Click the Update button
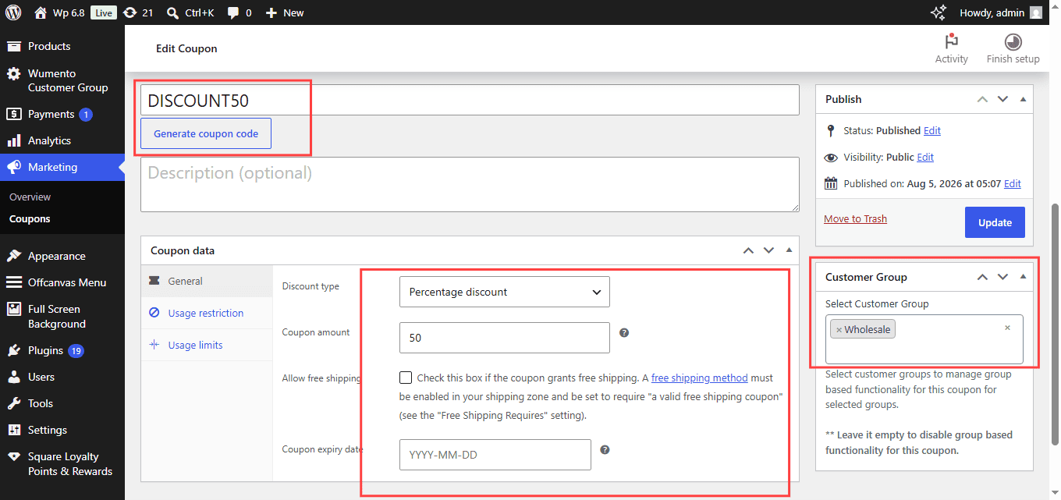The image size is (1061, 500). coord(995,222)
